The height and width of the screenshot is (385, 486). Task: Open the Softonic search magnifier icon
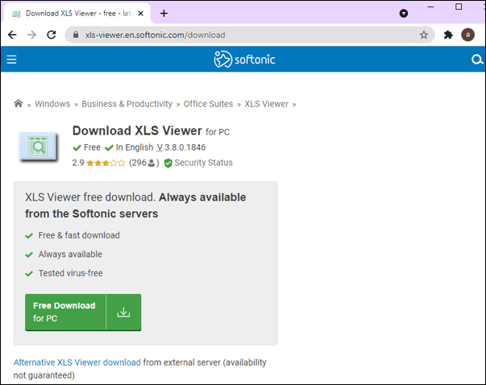tap(477, 59)
